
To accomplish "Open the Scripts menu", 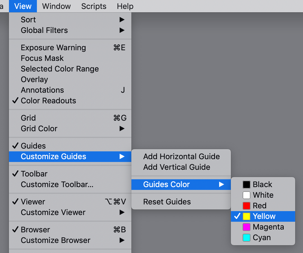I will tap(94, 6).
